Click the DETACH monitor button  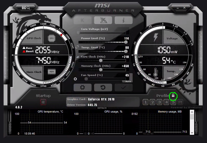102,108
